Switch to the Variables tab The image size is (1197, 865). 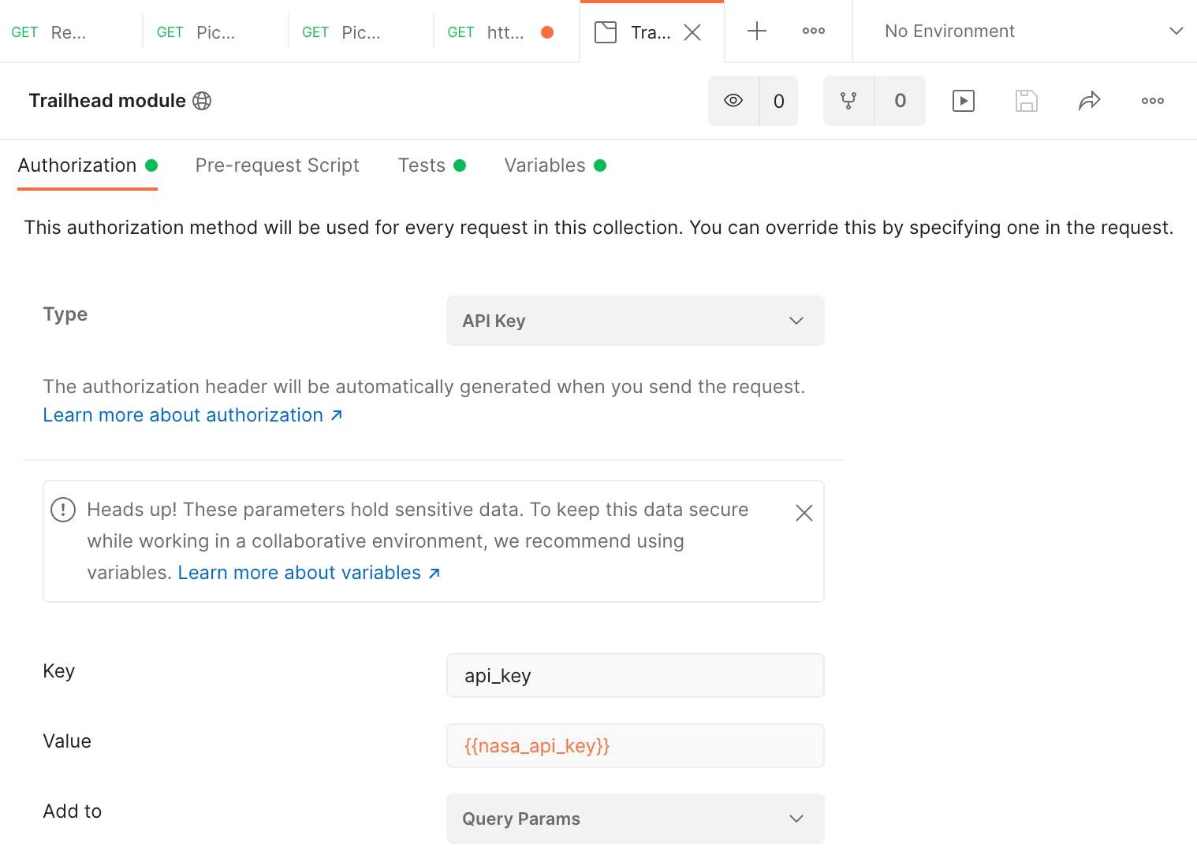545,165
